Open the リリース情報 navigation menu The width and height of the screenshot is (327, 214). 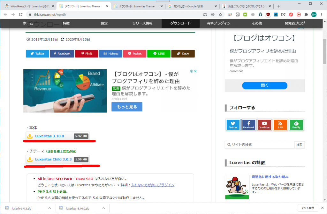coord(142,23)
